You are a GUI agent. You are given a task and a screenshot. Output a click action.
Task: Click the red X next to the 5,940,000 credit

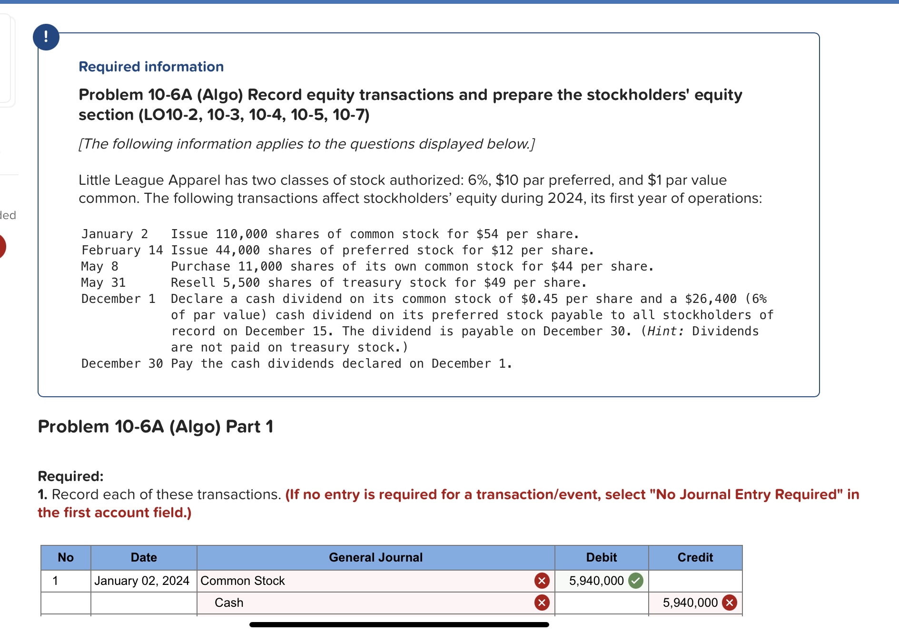(x=728, y=603)
